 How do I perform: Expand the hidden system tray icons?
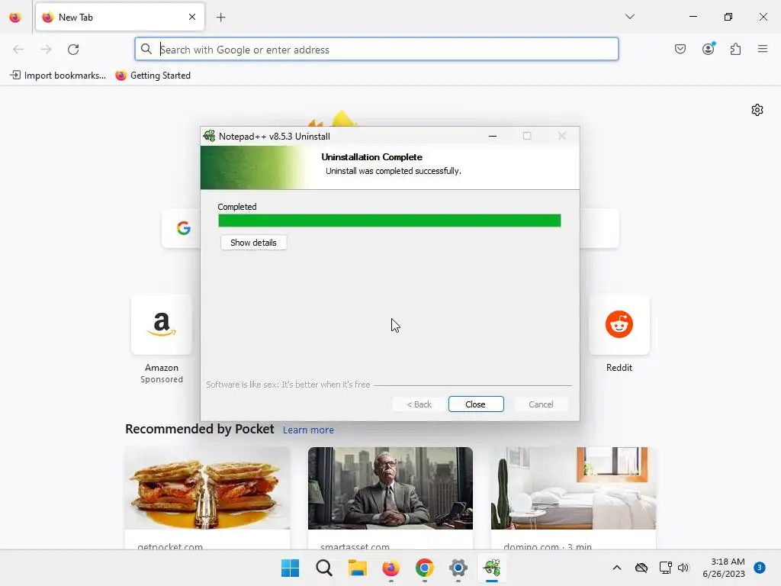click(616, 568)
